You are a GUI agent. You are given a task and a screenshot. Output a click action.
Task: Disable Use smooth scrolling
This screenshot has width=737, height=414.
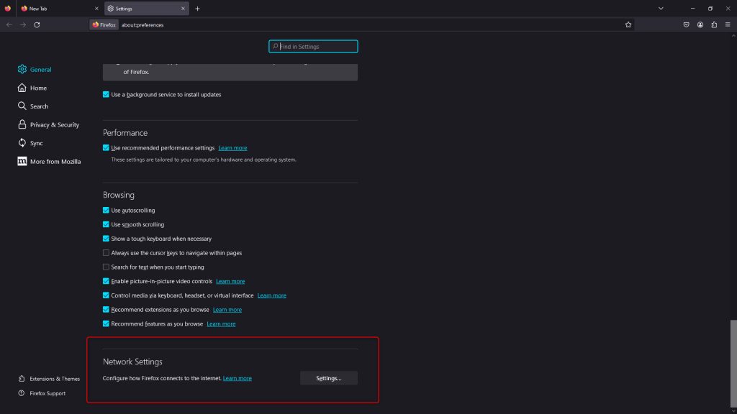click(x=106, y=224)
